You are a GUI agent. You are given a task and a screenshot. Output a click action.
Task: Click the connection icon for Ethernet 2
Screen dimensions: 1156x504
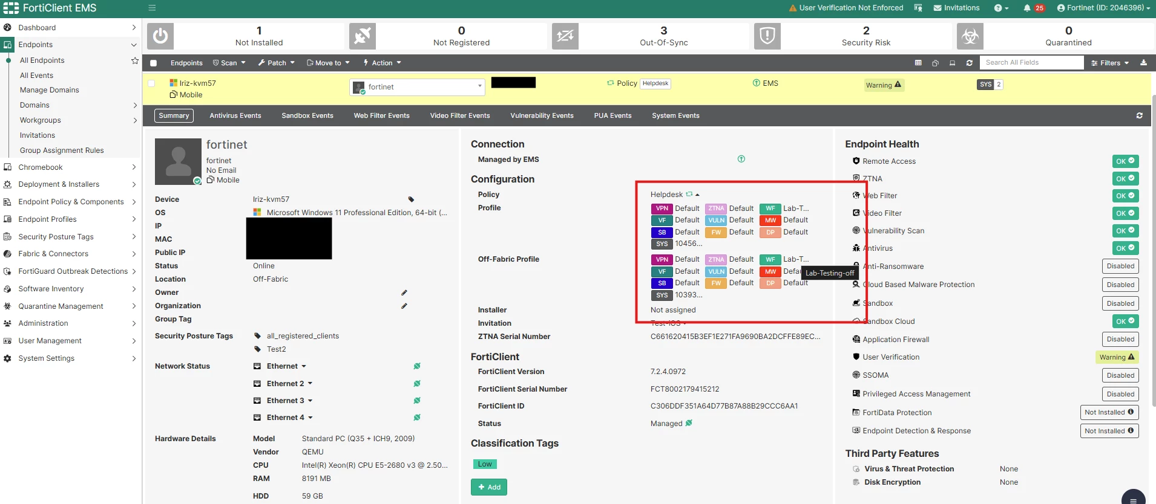(417, 384)
